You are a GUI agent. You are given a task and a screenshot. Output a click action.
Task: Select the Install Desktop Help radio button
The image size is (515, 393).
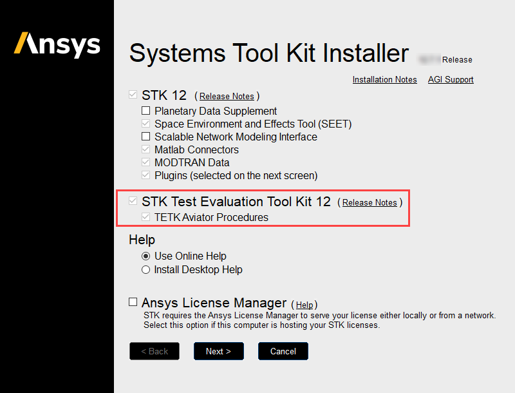tap(146, 270)
